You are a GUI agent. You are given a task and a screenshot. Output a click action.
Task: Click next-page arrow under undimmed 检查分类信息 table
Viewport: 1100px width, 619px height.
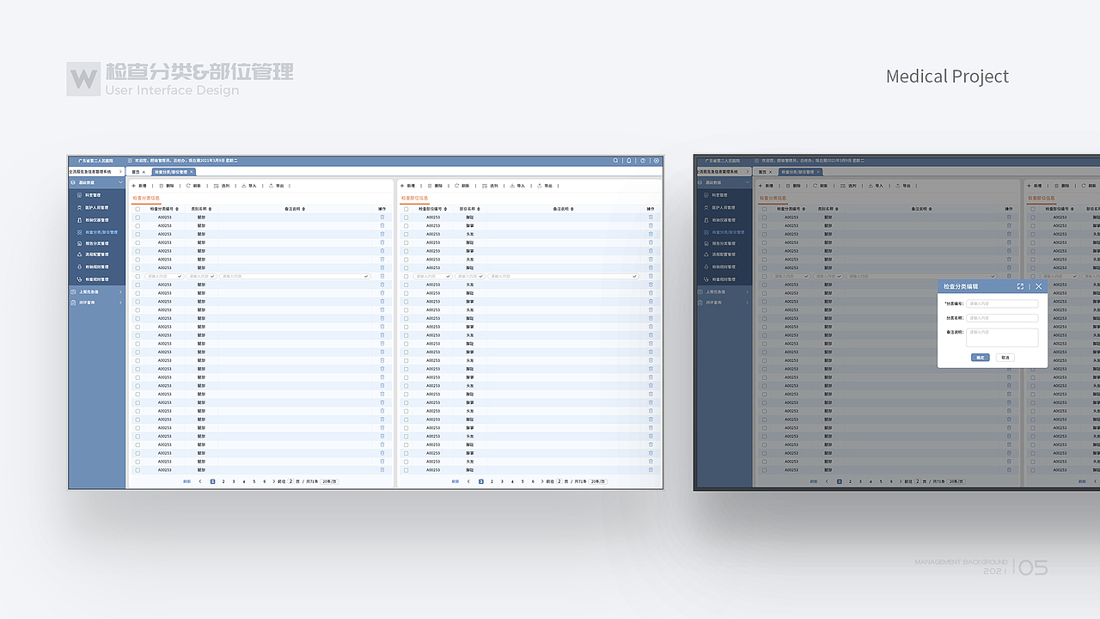274,481
